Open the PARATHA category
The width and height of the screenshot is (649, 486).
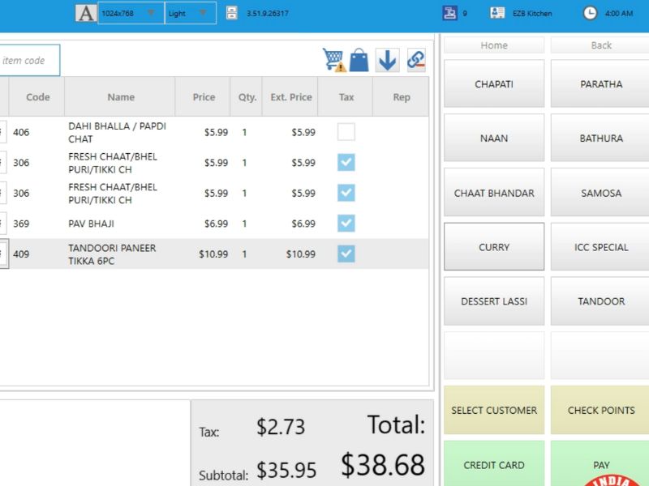(x=601, y=84)
